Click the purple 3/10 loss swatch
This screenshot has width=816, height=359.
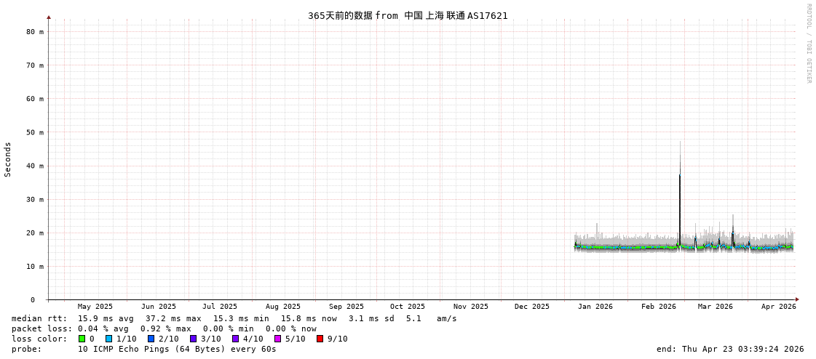point(193,339)
